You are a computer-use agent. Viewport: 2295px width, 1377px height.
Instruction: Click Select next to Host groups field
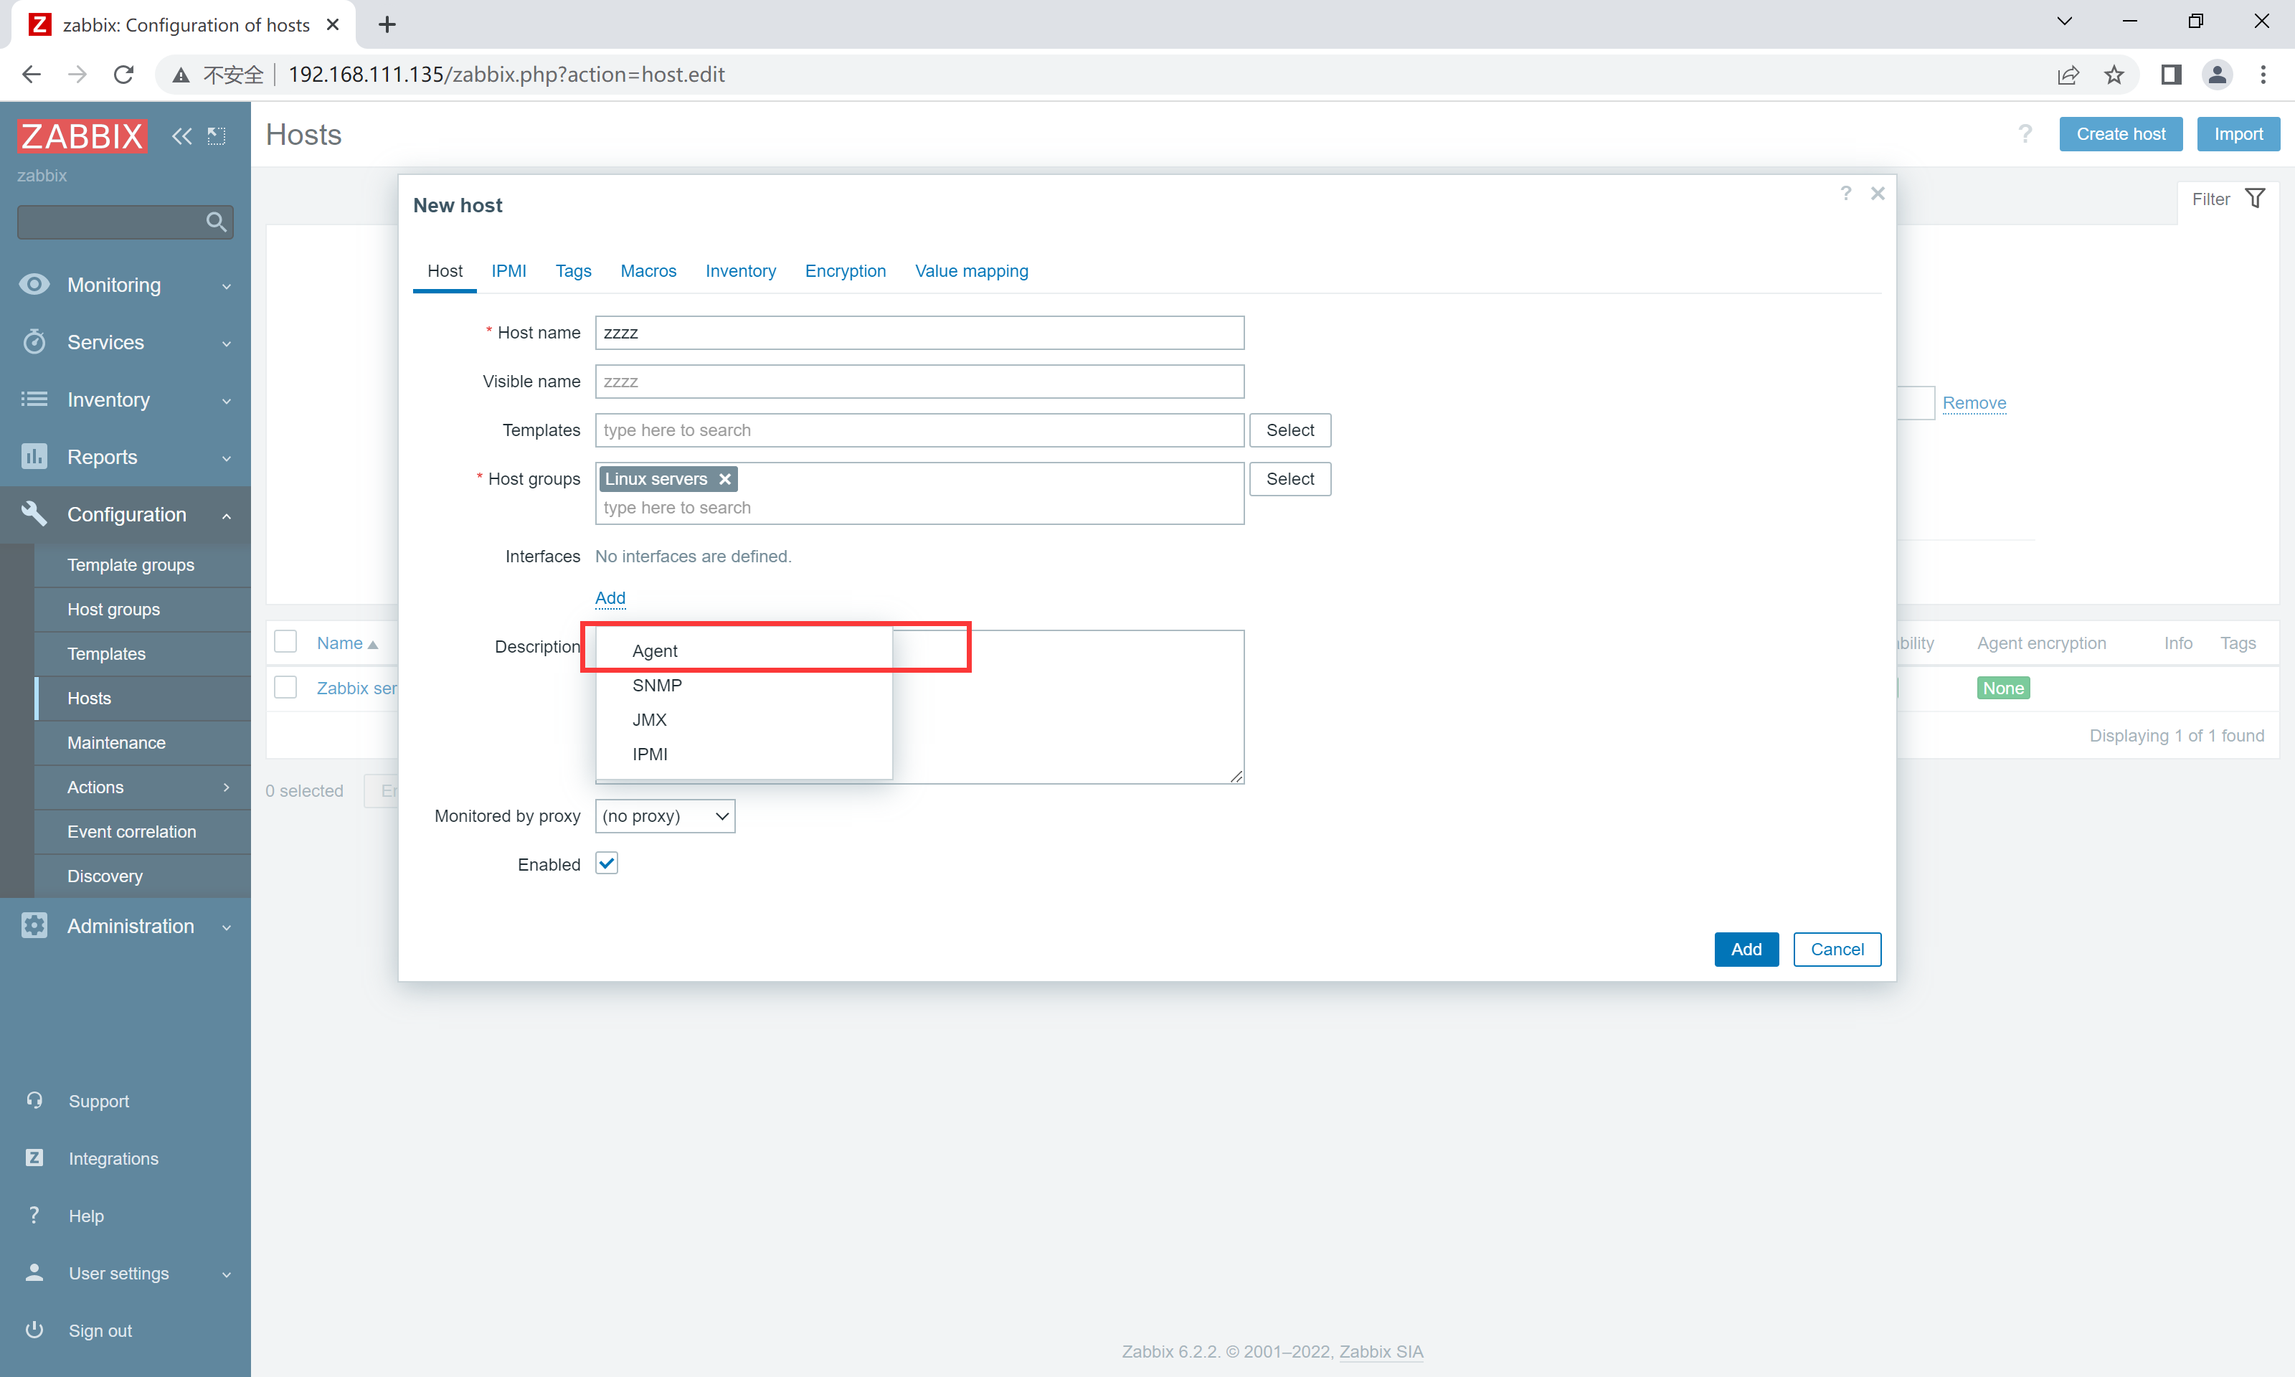[x=1290, y=479]
